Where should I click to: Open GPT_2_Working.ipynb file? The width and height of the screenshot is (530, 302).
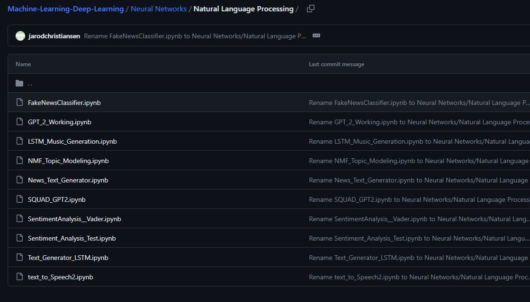pos(60,122)
